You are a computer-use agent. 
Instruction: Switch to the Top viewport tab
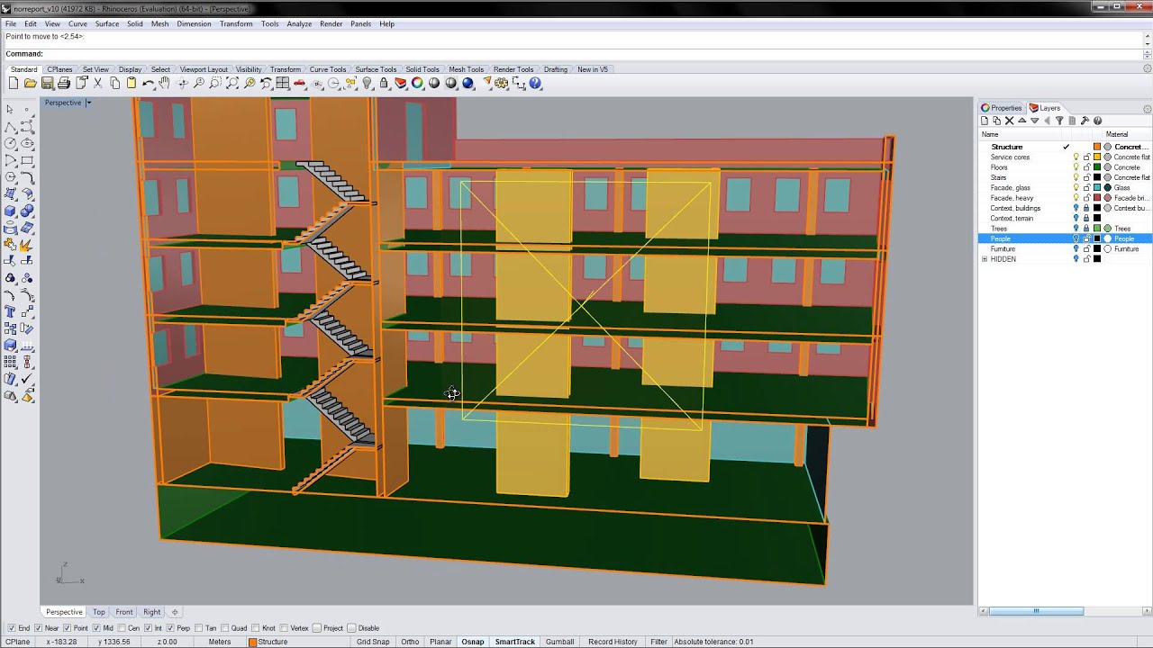tap(98, 612)
